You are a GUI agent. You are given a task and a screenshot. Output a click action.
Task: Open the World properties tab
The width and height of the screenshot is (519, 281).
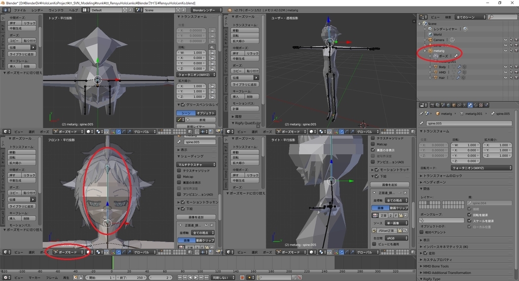[x=449, y=105]
